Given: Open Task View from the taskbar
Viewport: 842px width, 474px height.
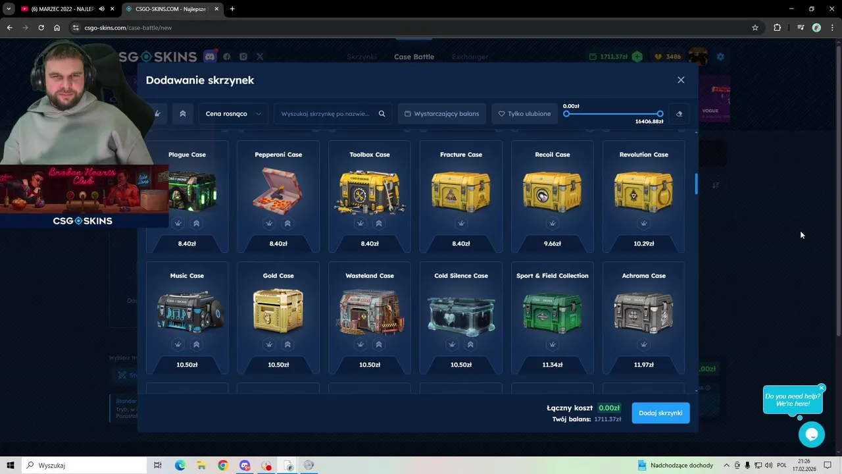Looking at the screenshot, I should [158, 465].
